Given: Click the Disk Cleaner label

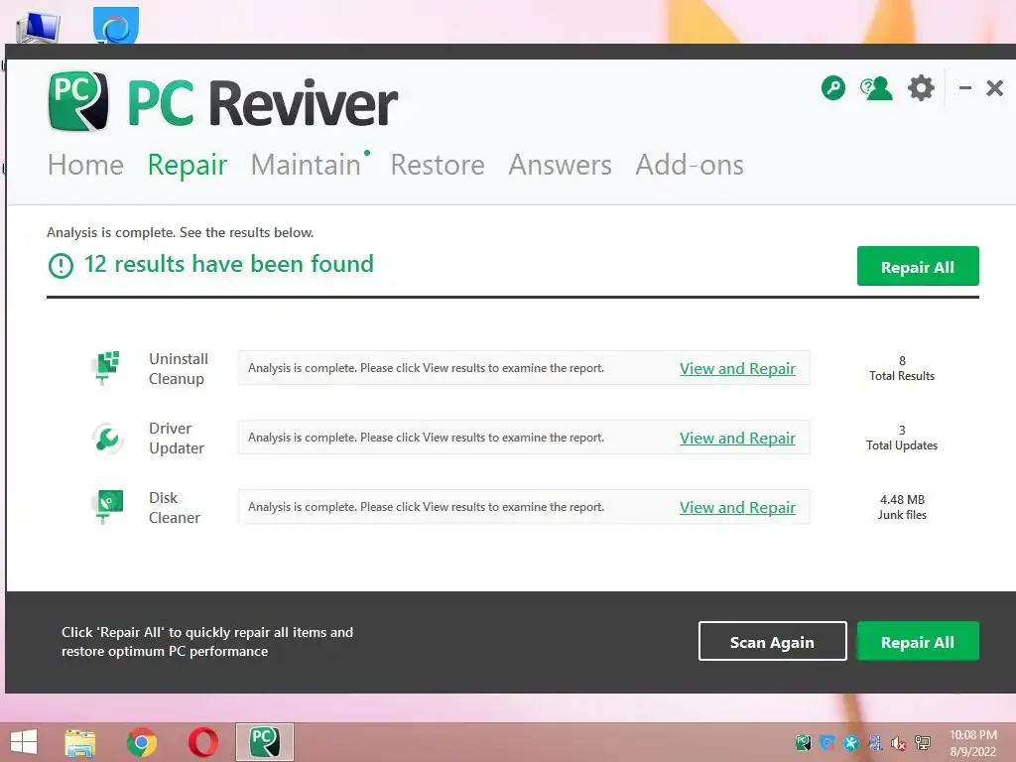Looking at the screenshot, I should point(175,507).
